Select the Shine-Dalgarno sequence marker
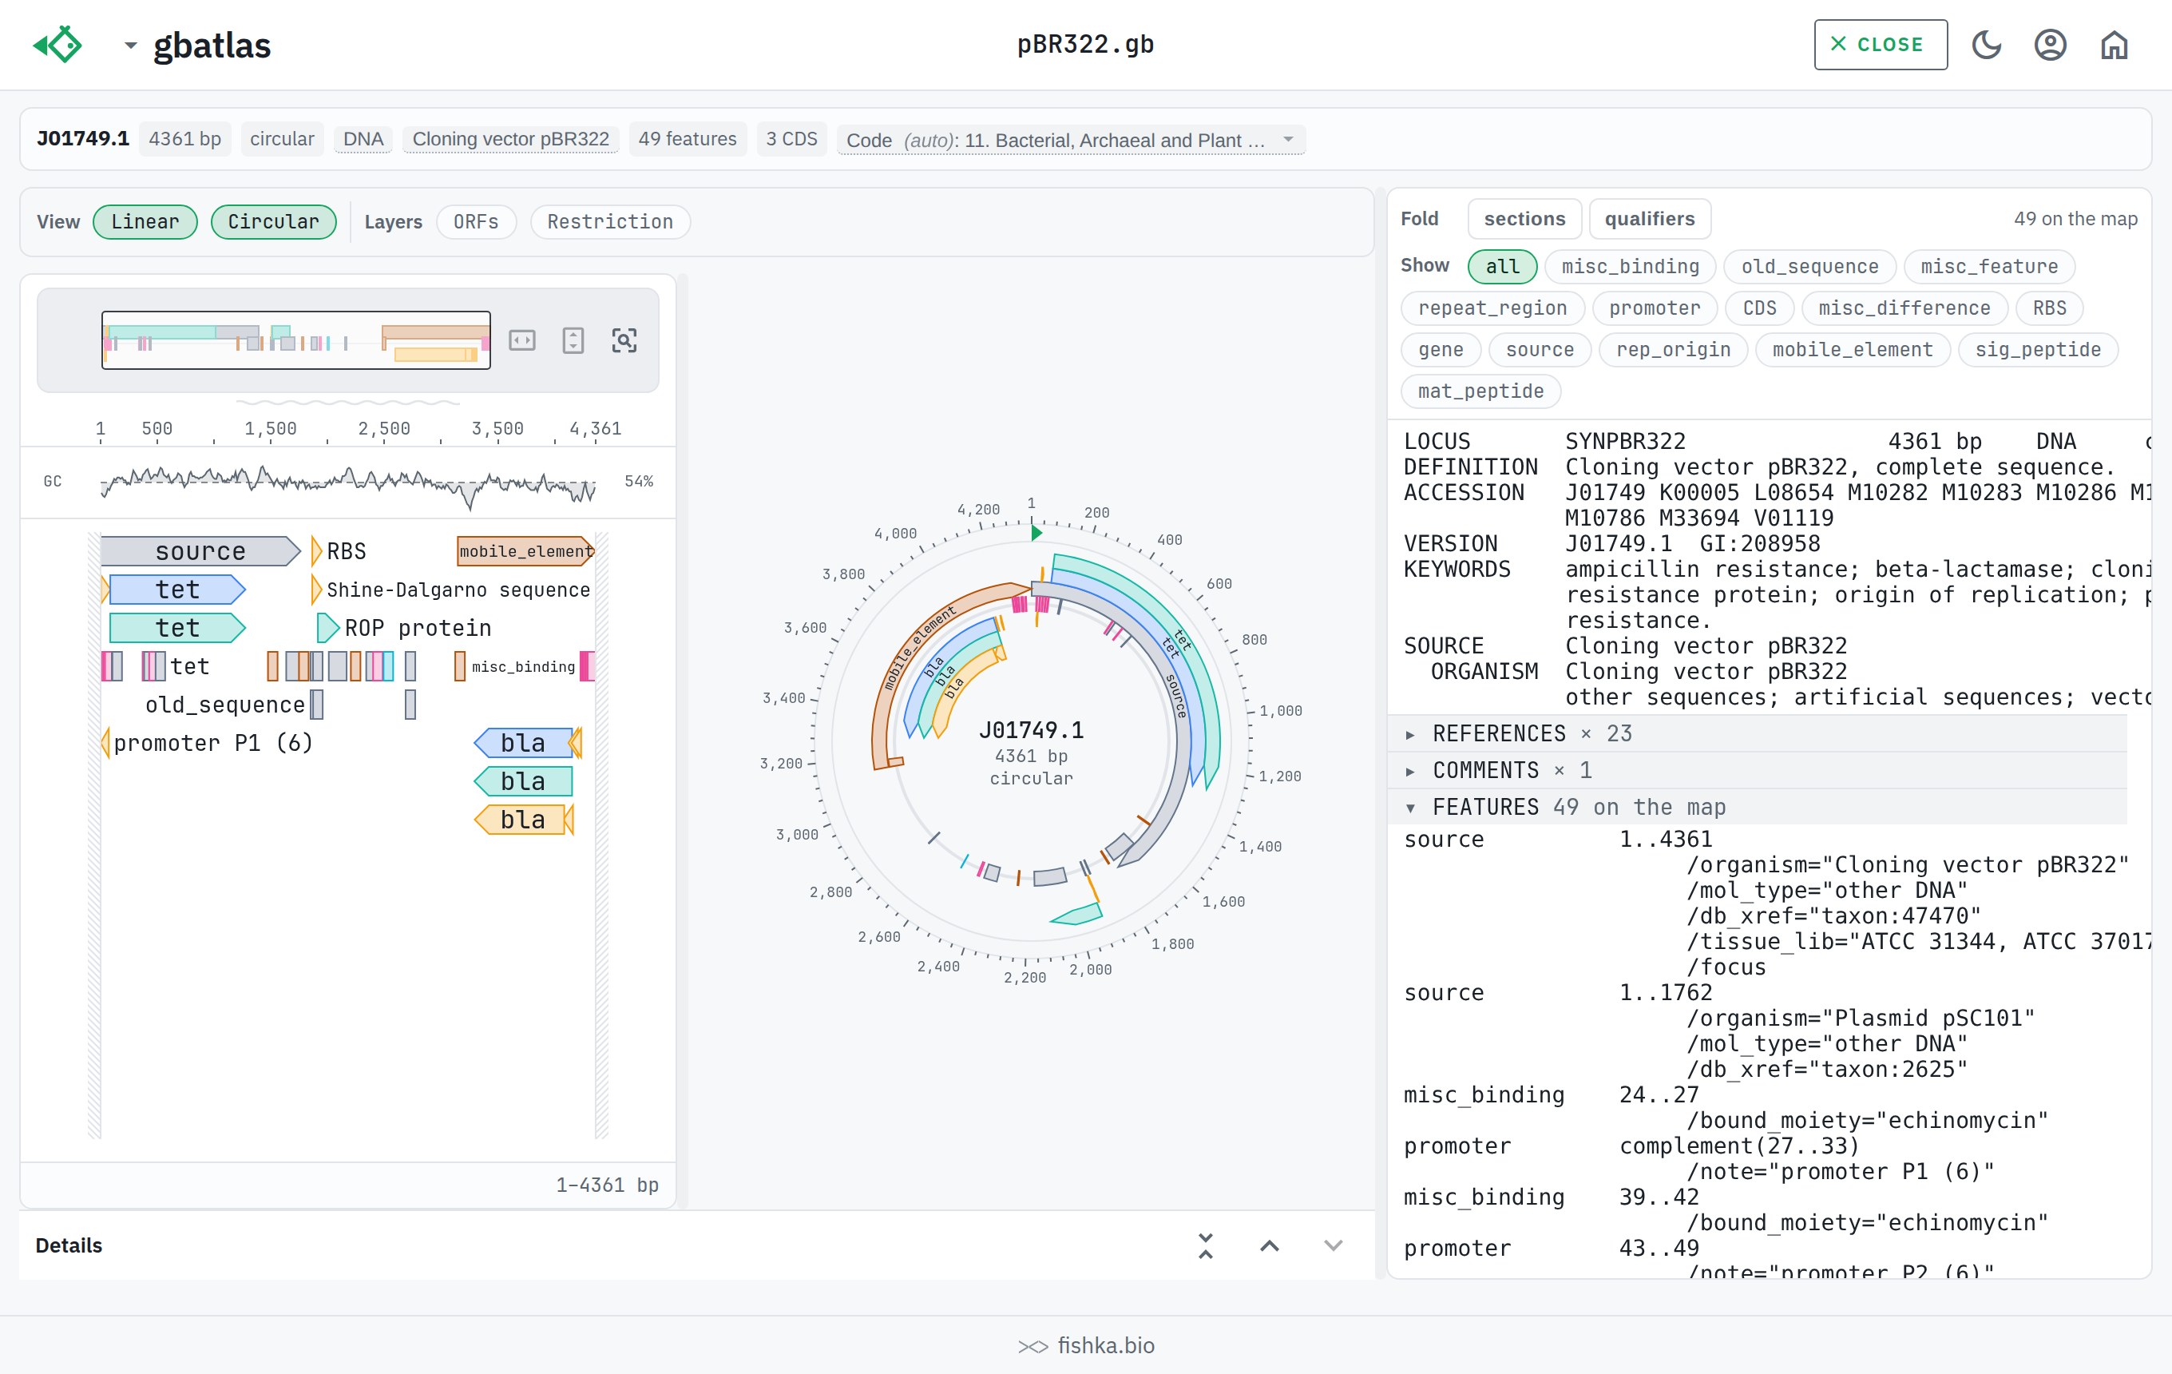 tap(316, 590)
